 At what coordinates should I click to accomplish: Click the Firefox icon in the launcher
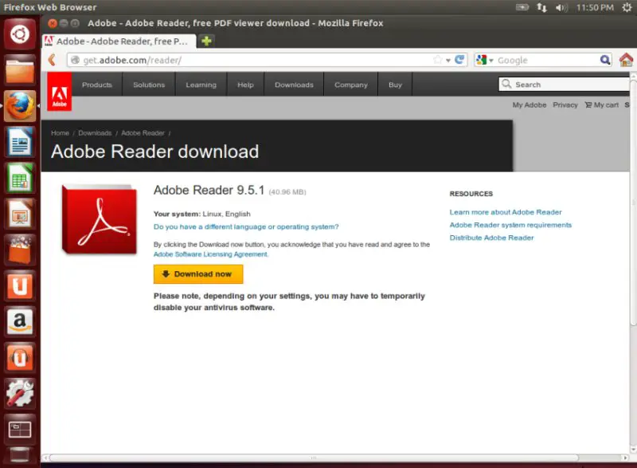[19, 106]
